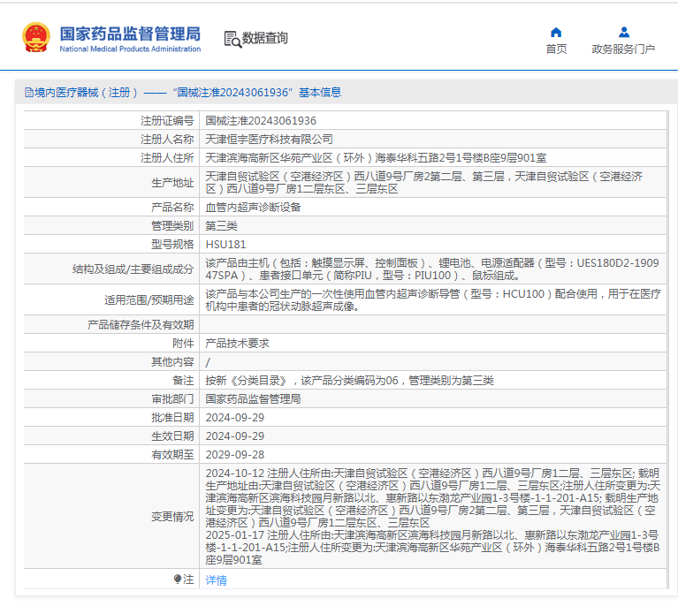The width and height of the screenshot is (678, 606).
Task: Click the 适用范围/预期用途 row label
Action: (149, 300)
